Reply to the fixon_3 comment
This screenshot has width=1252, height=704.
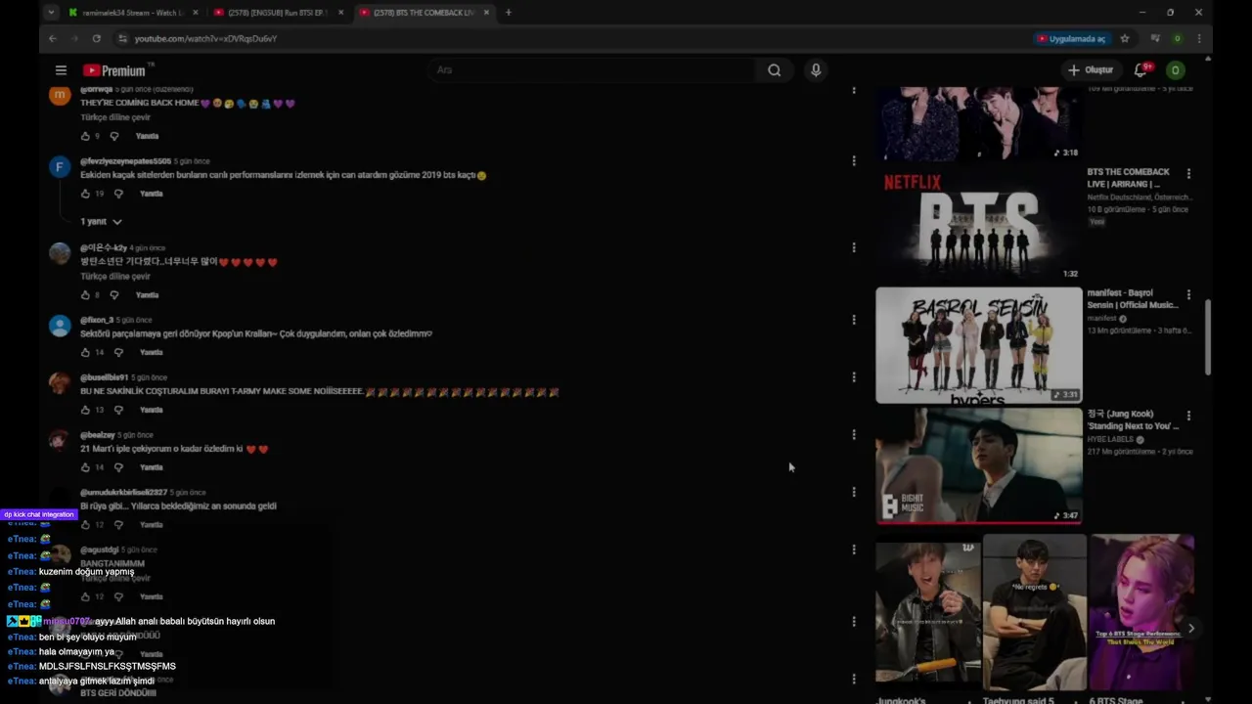click(x=151, y=352)
